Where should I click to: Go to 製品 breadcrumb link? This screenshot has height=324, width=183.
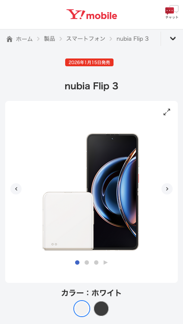pyautogui.click(x=49, y=39)
